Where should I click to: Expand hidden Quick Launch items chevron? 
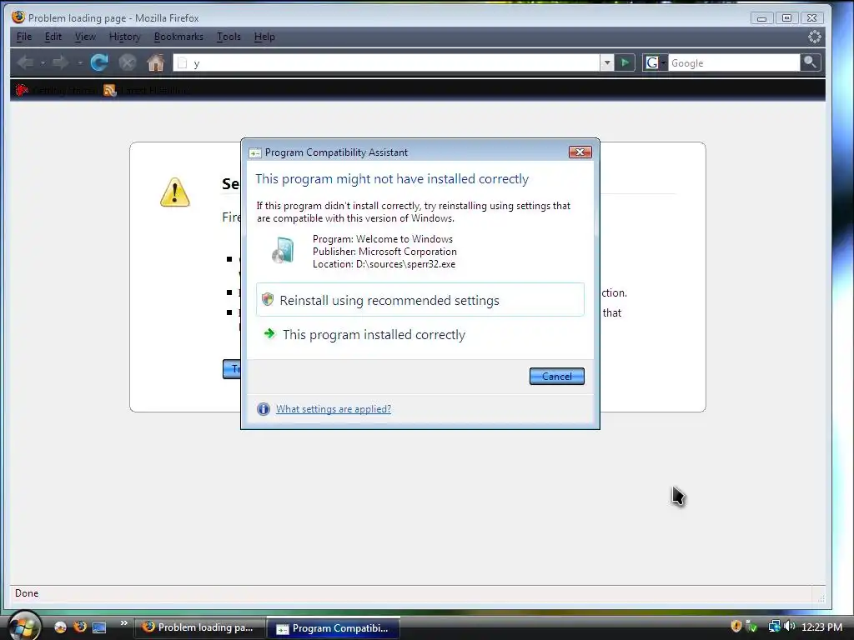(124, 623)
